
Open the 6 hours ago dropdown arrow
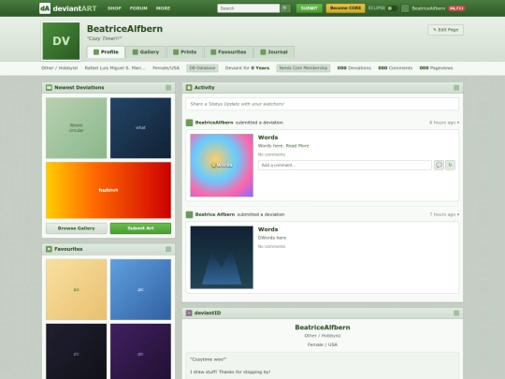458,123
